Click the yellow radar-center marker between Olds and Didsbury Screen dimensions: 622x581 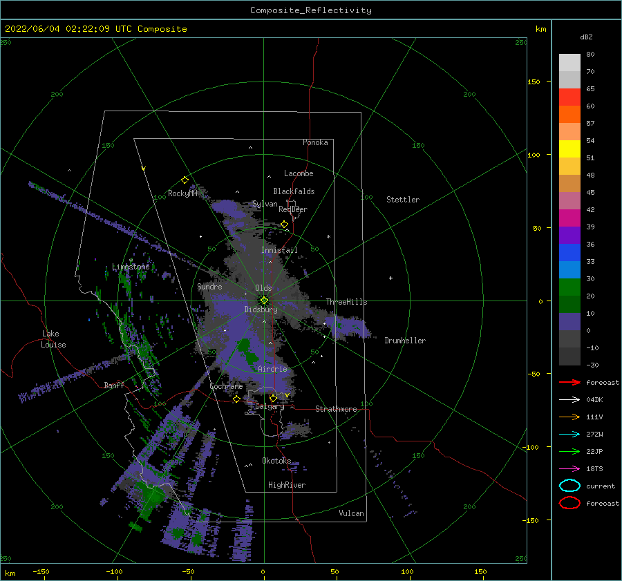coord(264,301)
